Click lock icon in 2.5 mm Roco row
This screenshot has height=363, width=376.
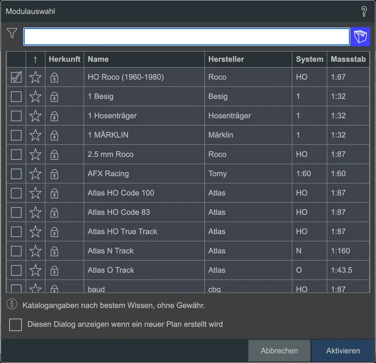[54, 155]
